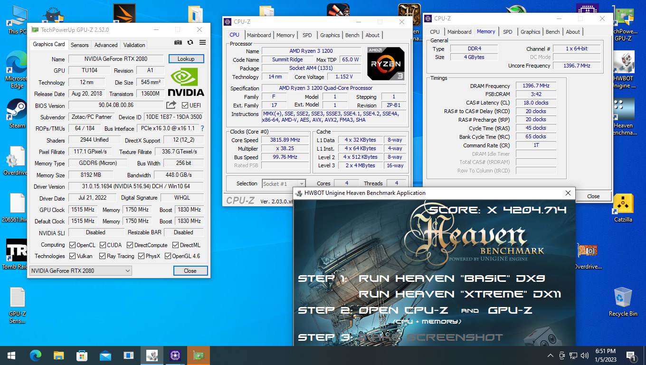Viewport: 646px width, 365px height.
Task: Open the GPU selection dropdown in GPU-Z
Action: tap(81, 270)
